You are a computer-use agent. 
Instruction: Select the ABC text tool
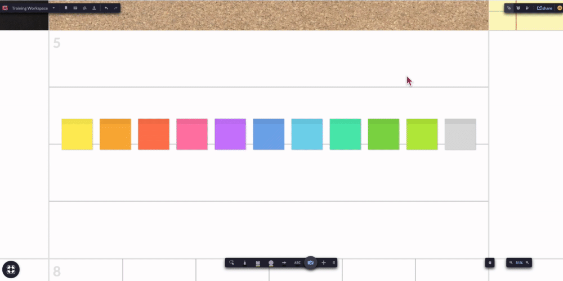point(297,262)
